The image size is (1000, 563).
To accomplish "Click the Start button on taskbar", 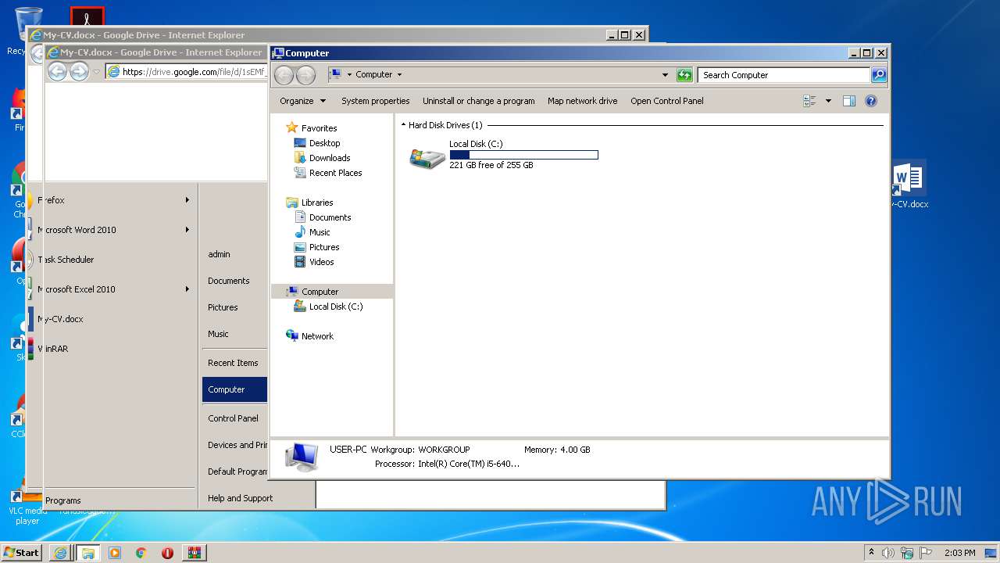I will pos(22,553).
